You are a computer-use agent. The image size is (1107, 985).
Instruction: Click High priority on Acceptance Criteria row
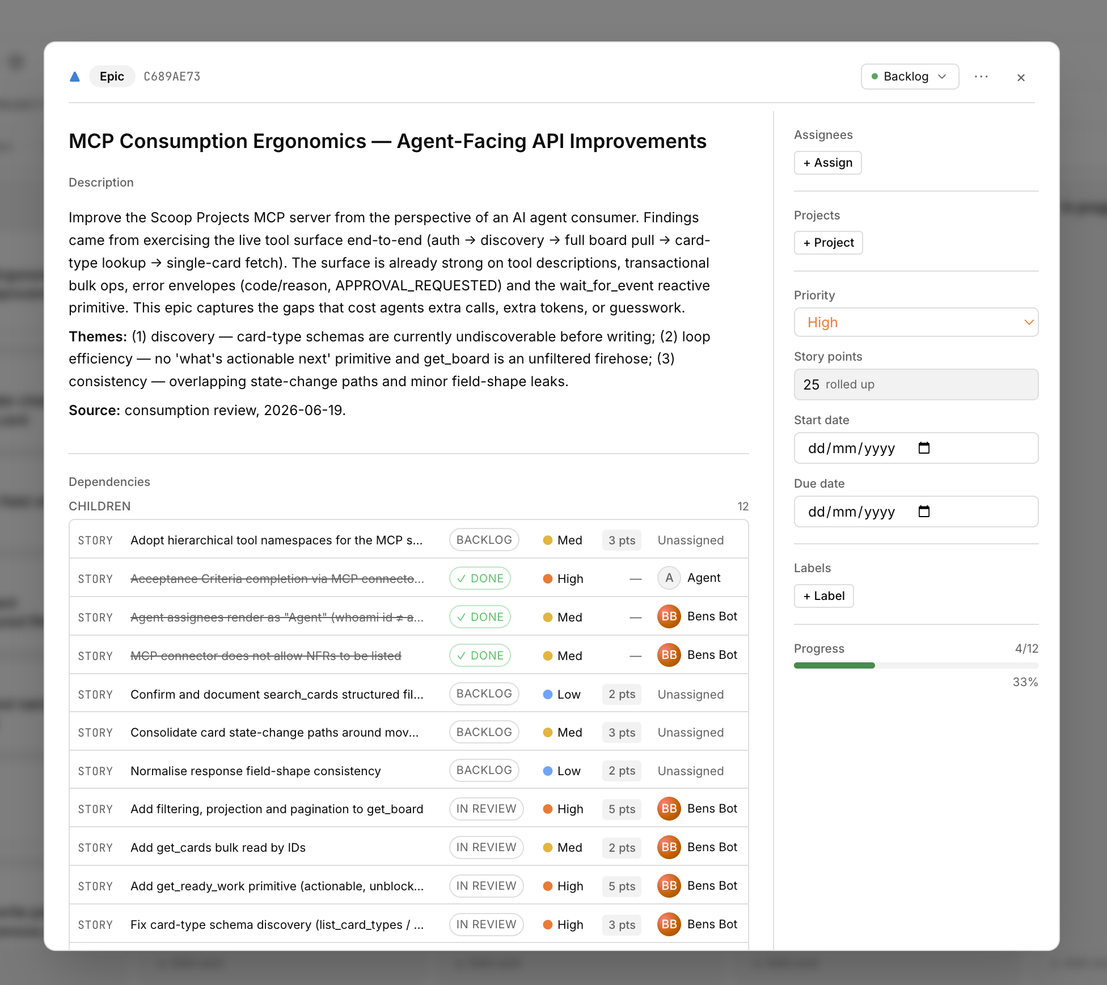[563, 579]
